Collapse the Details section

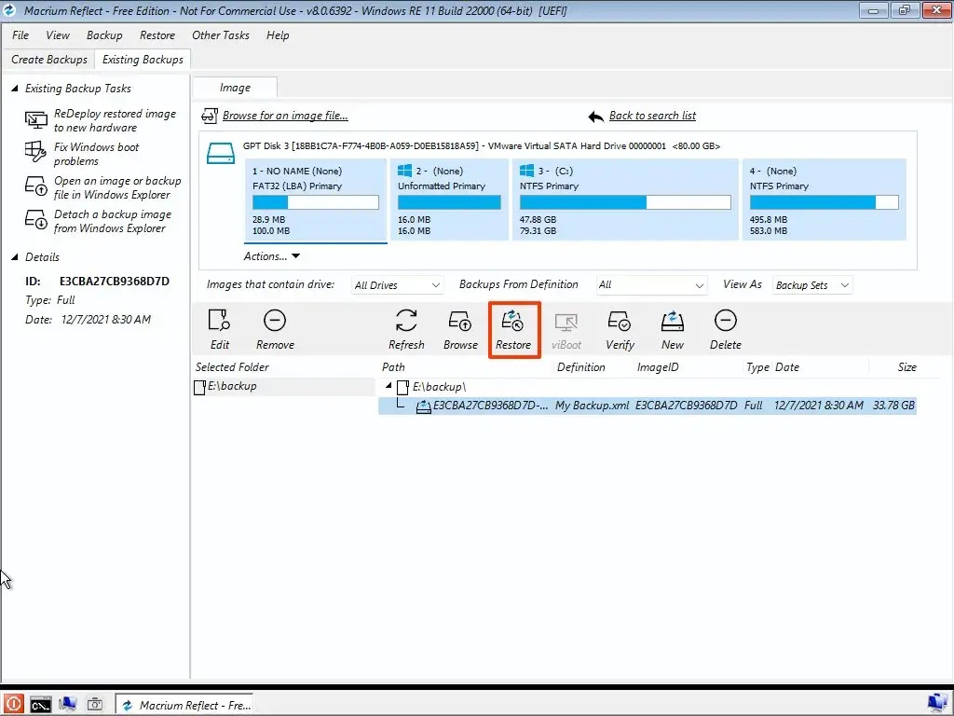(15, 257)
